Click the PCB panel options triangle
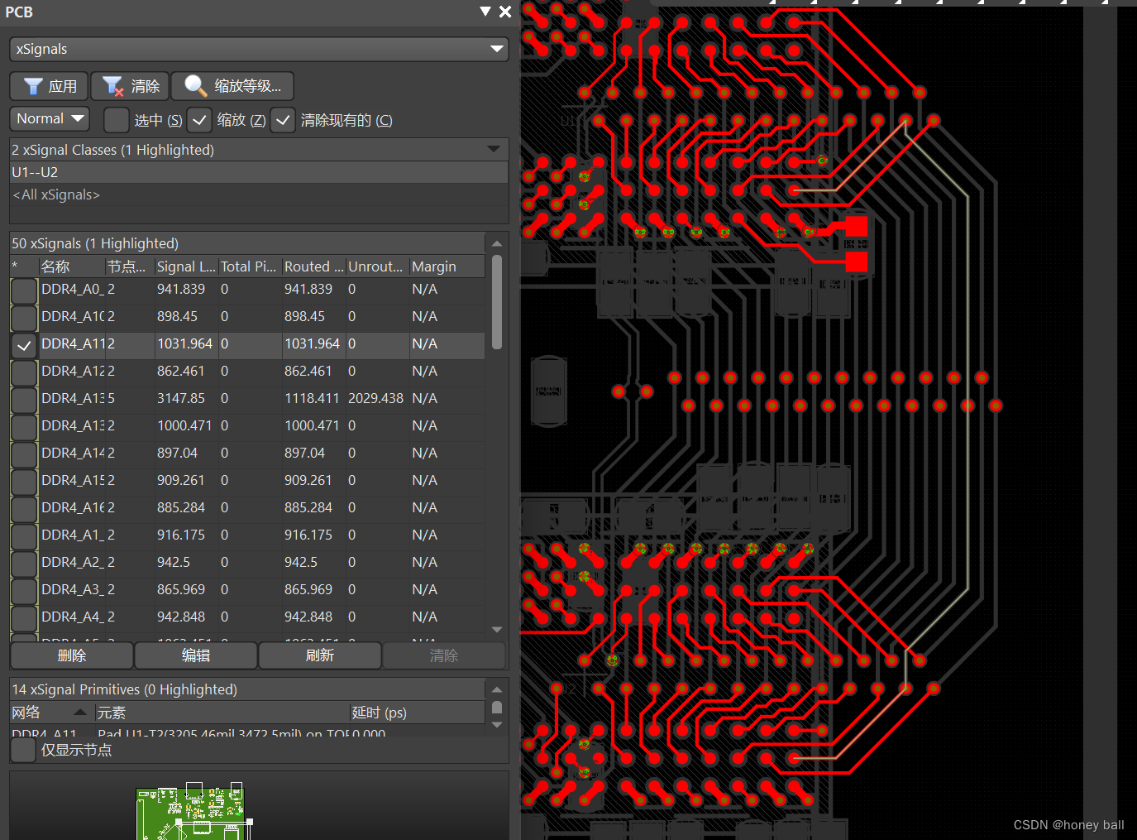Viewport: 1137px width, 840px height. pyautogui.click(x=485, y=12)
